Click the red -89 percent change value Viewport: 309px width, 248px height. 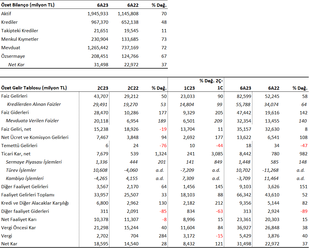point(304,211)
